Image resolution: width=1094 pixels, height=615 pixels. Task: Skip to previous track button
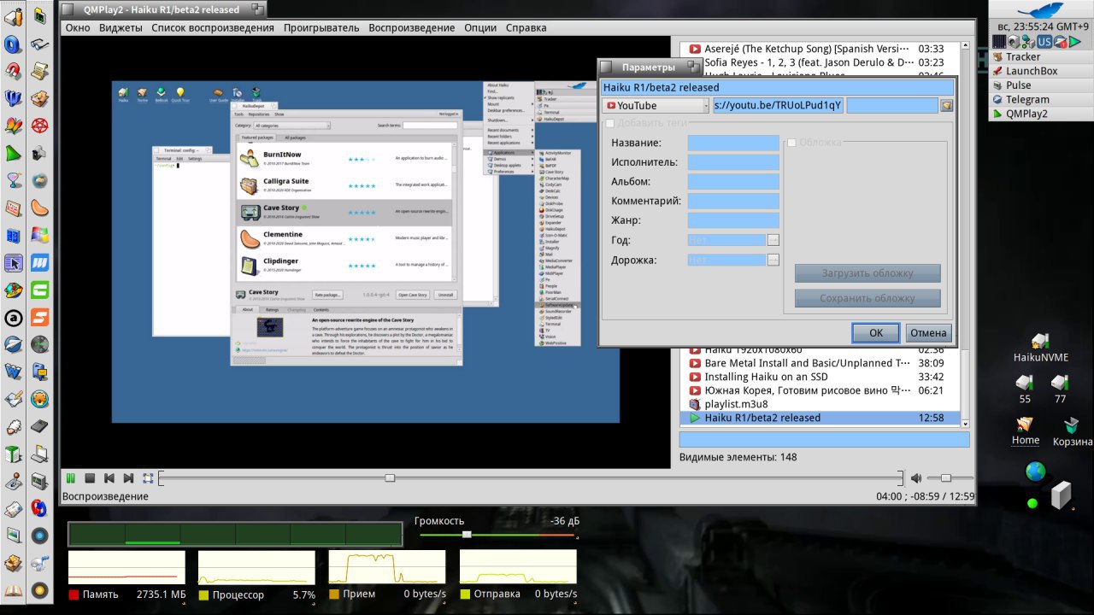click(x=109, y=478)
